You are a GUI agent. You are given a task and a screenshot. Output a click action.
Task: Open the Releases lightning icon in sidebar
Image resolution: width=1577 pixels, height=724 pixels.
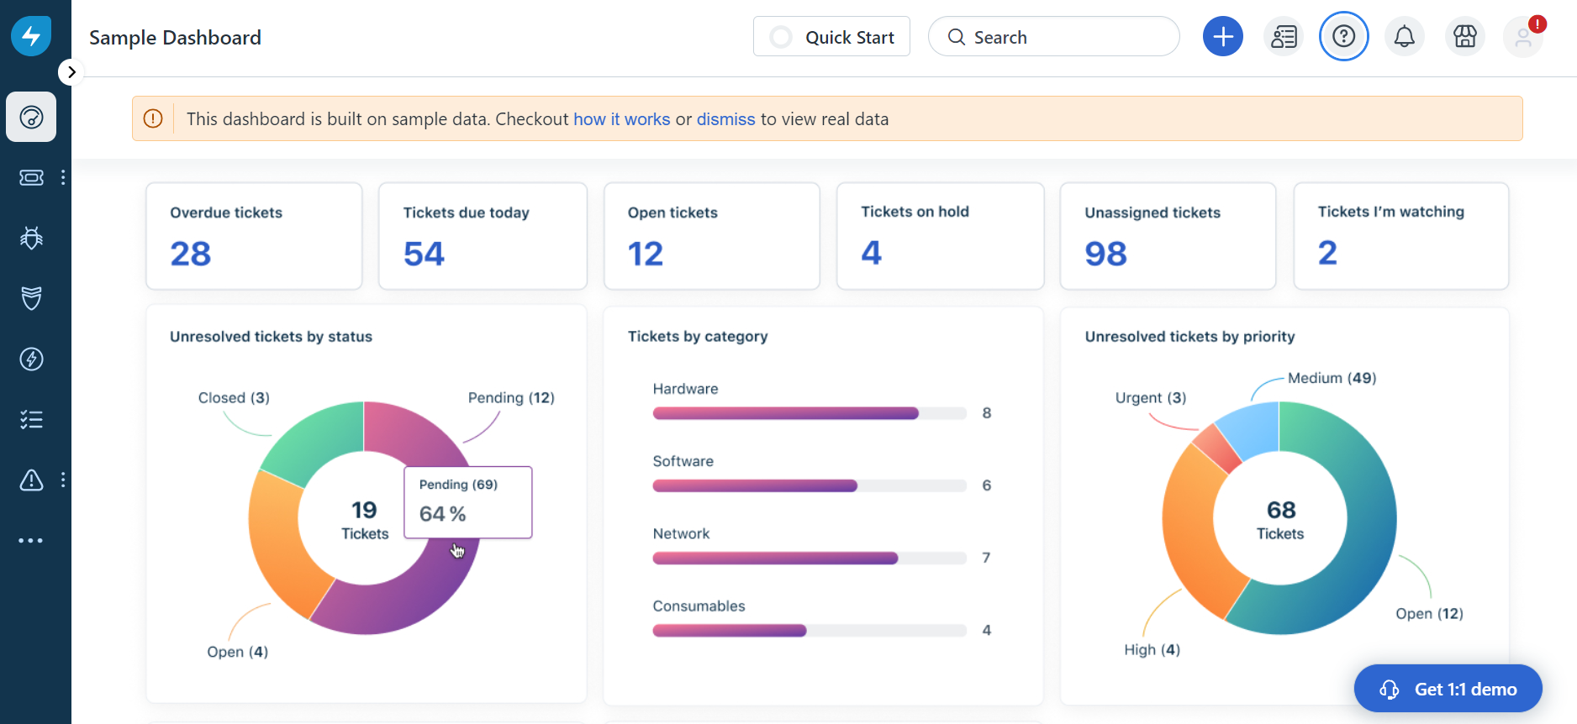[31, 359]
